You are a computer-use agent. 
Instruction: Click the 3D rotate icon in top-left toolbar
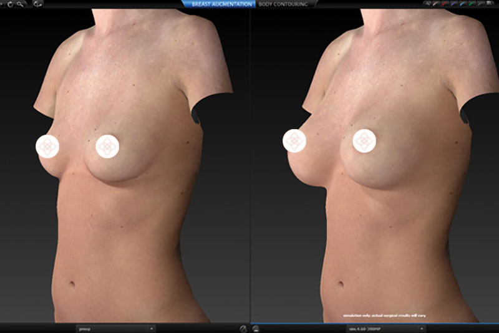38,4
